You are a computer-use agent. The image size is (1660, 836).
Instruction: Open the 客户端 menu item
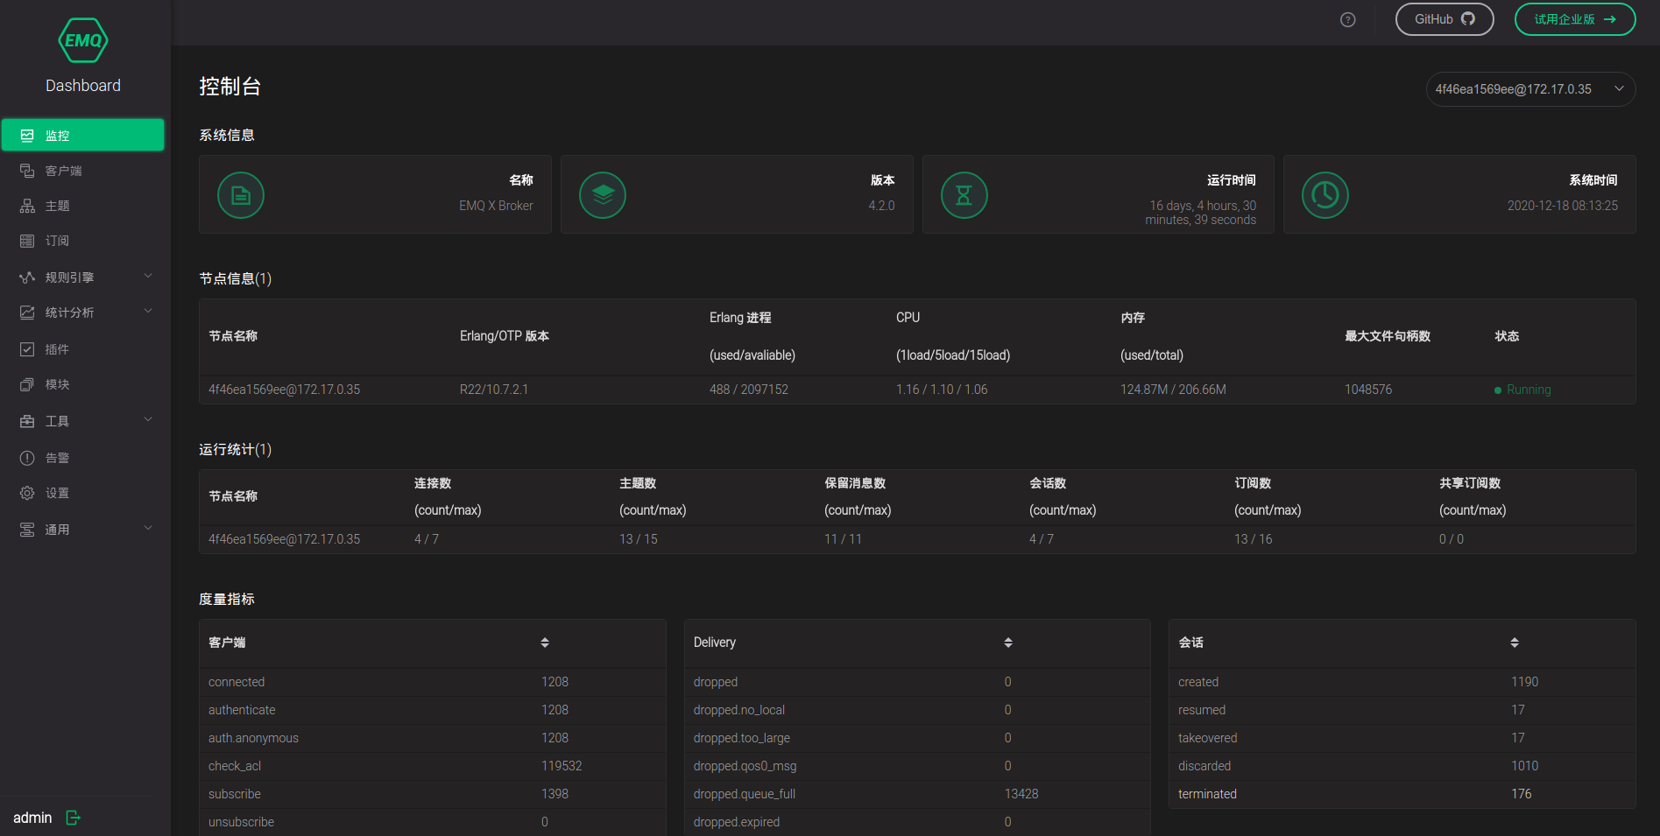click(x=83, y=171)
